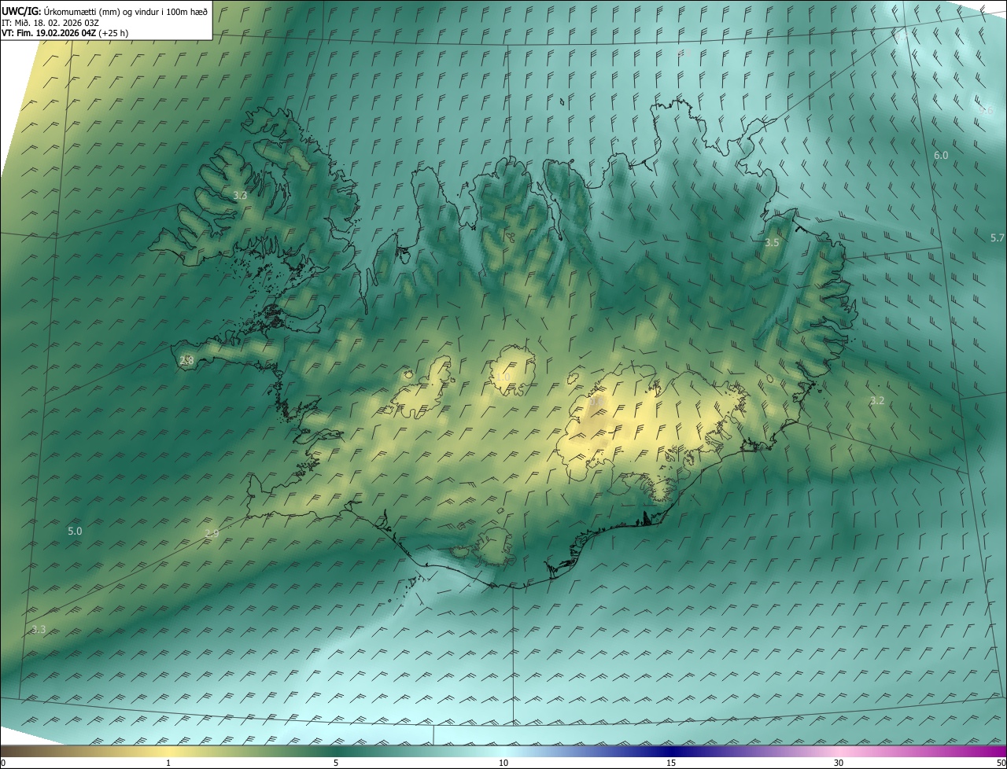
Task: Click the '10' tick on the colour scale
Action: 503,763
